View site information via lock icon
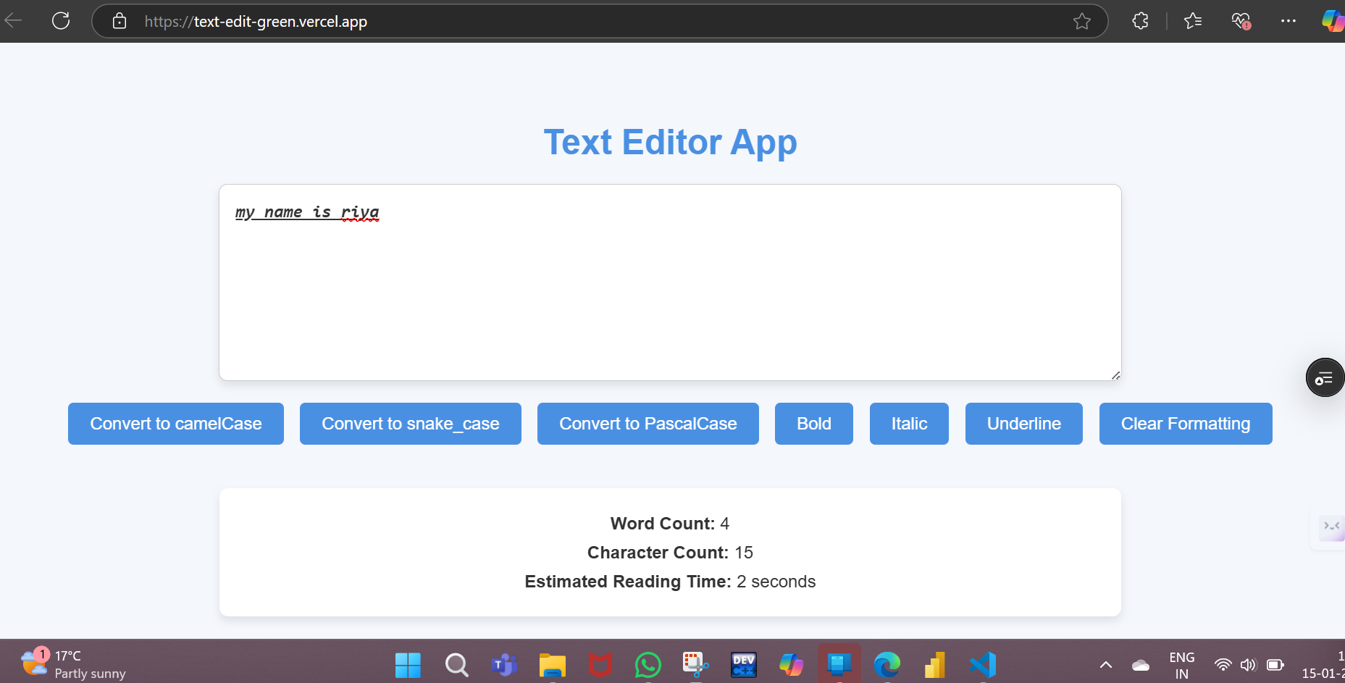1345x683 pixels. pos(120,22)
